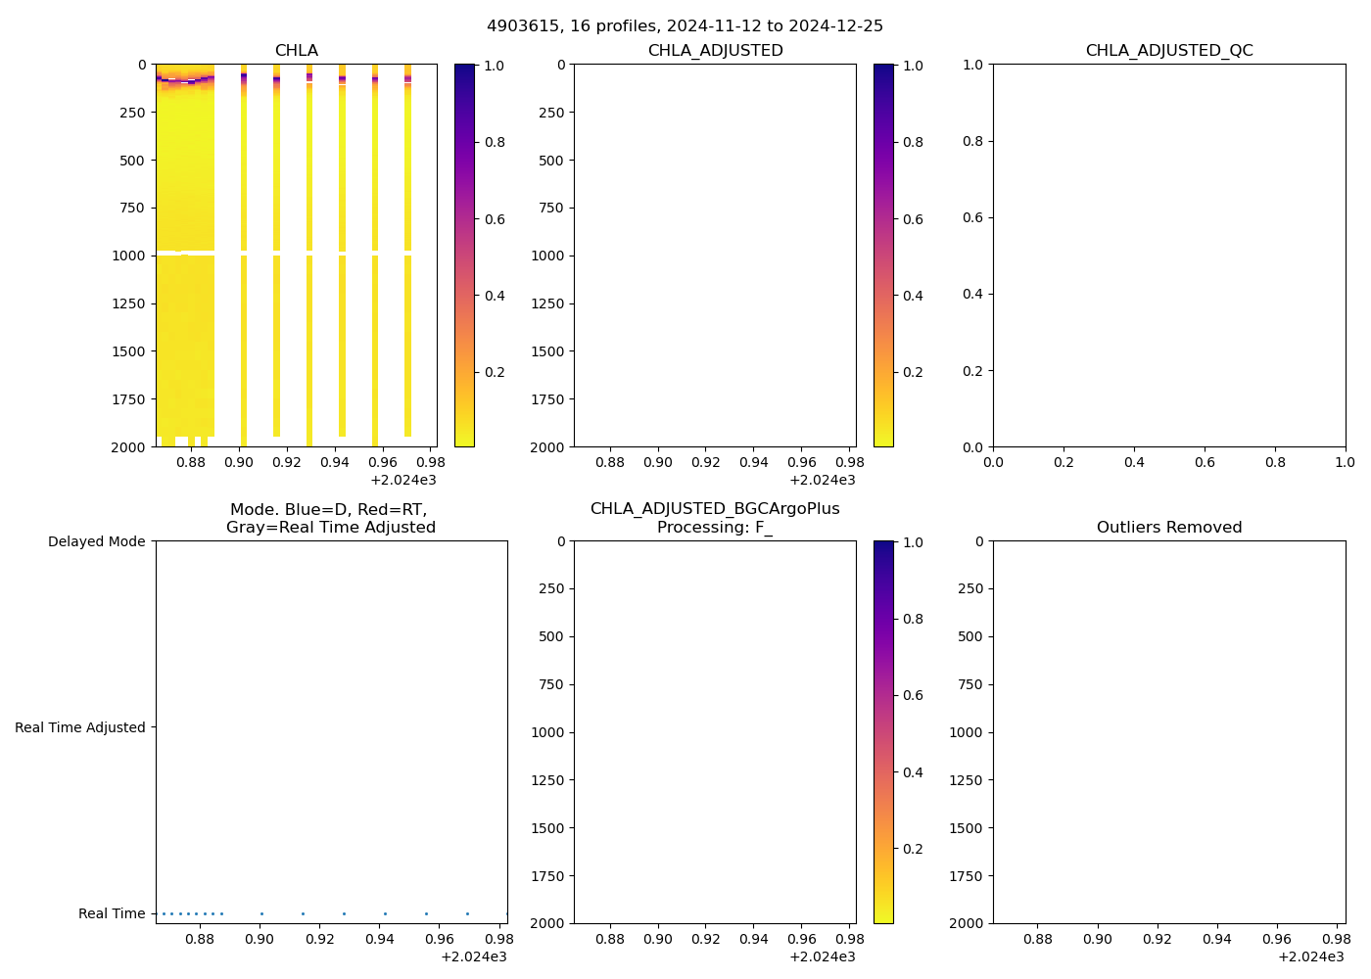This screenshot has width=1371, height=979.
Task: Click the Real Time data point near 0.97
Action: click(x=467, y=913)
